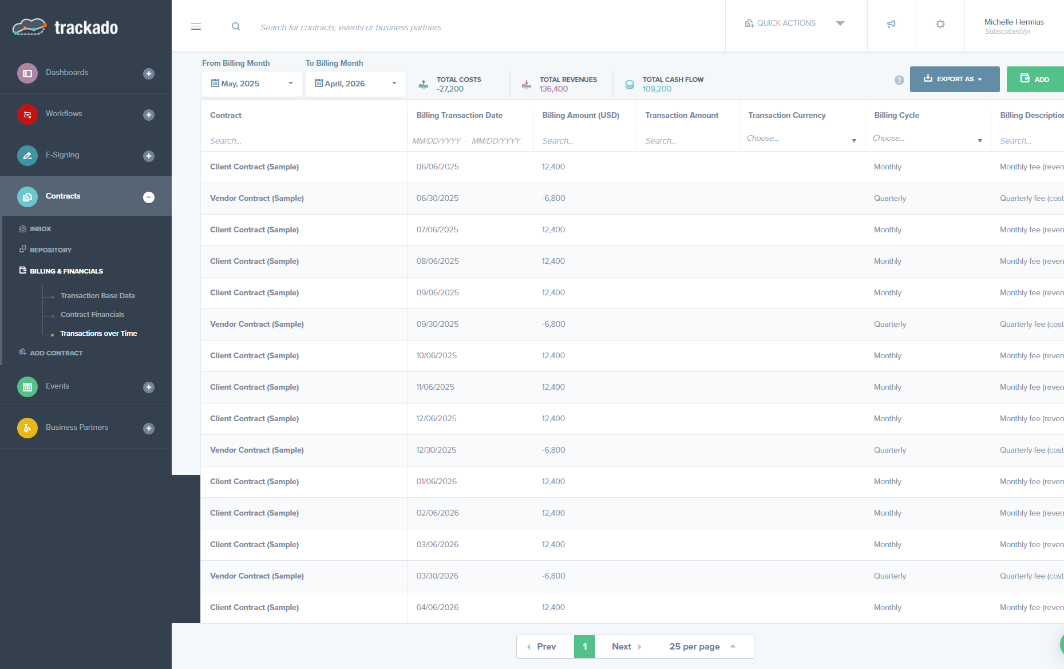Select Transactions over Time
Screen dimensions: 1064x669
tap(98, 334)
